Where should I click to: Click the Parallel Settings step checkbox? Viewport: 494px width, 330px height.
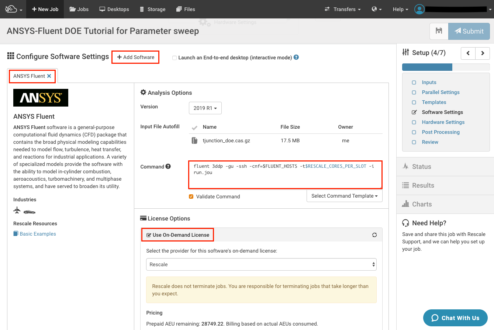414,93
